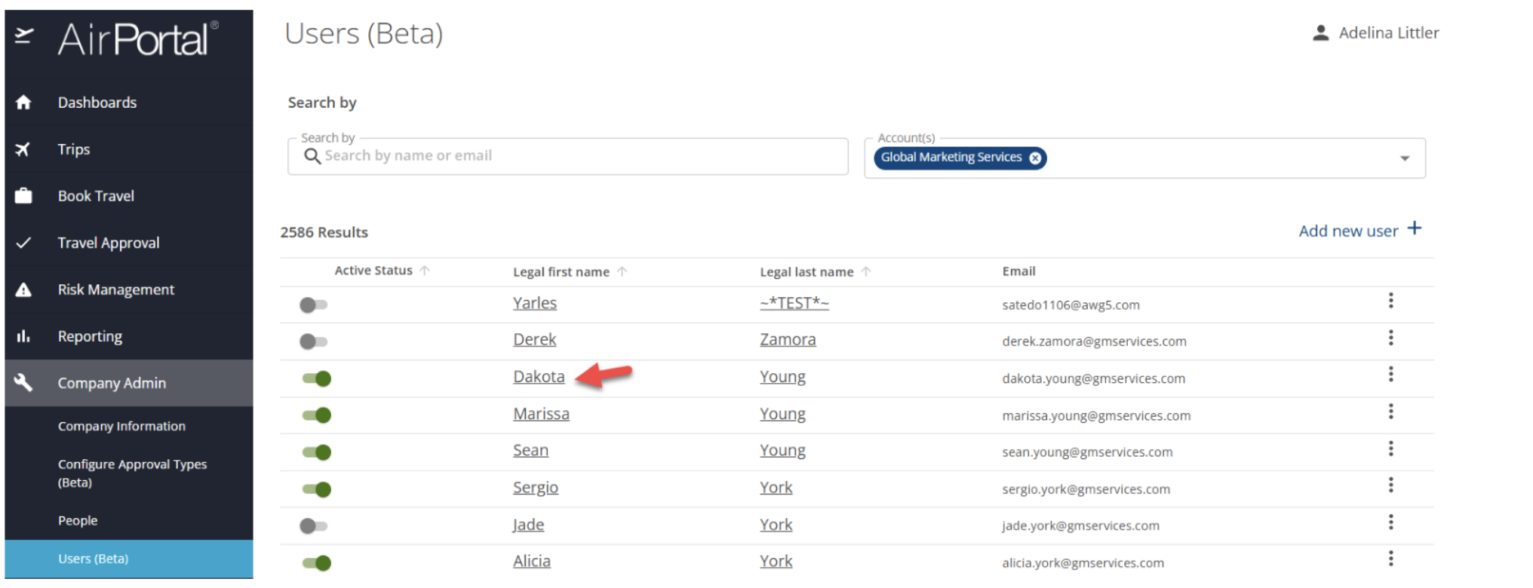Expand the Account(s) dropdown arrow
Image resolution: width=1533 pixels, height=588 pixels.
coord(1405,158)
